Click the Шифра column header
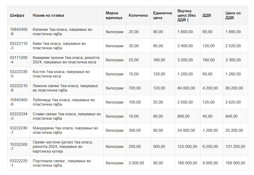The width and height of the screenshot is (254, 175). tap(17, 15)
